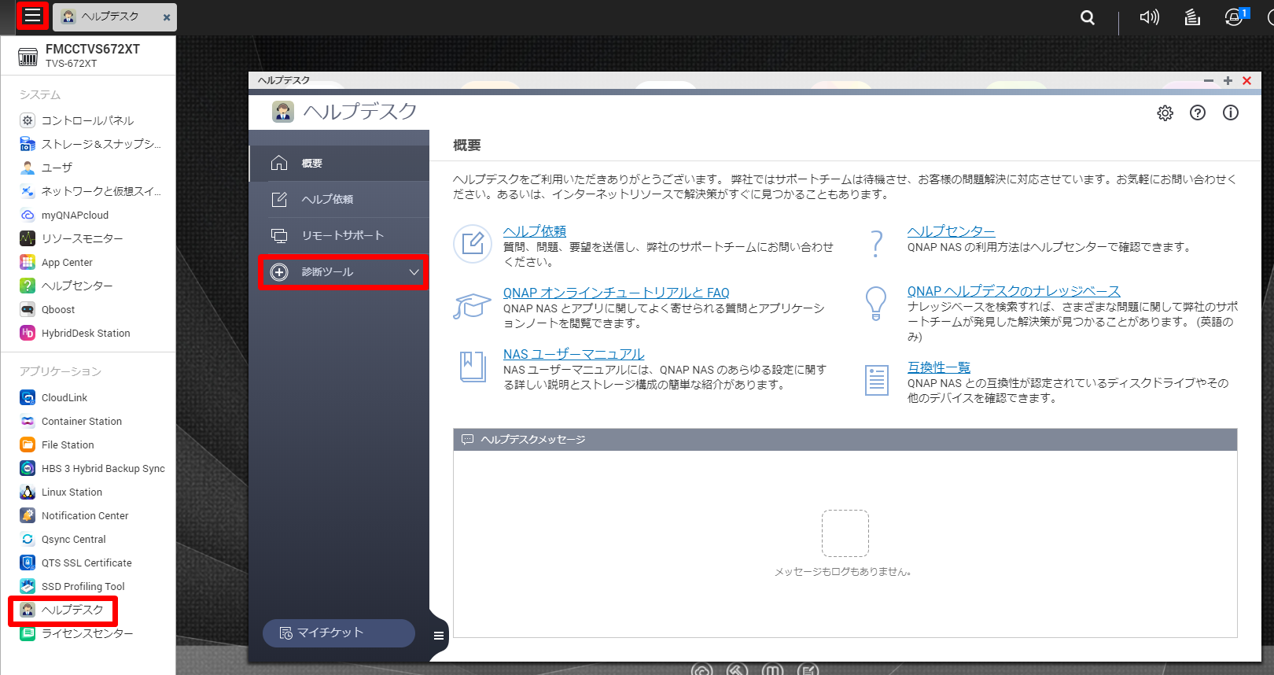Select リモートサポート in Helpdesk sidebar
The width and height of the screenshot is (1274, 675).
coord(339,236)
